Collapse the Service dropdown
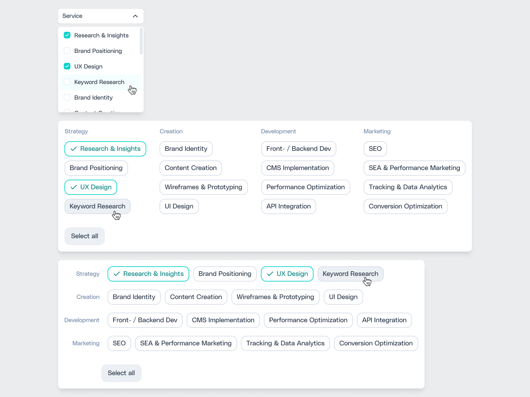Viewport: 530px width, 397px height. tap(101, 16)
